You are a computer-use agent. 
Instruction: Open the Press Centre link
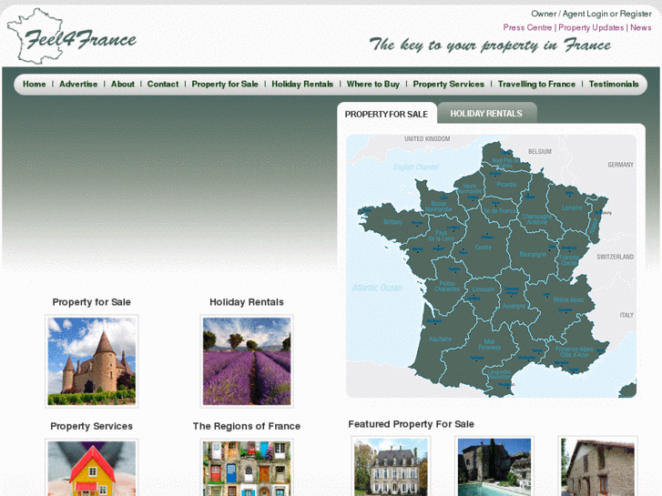[x=527, y=27]
